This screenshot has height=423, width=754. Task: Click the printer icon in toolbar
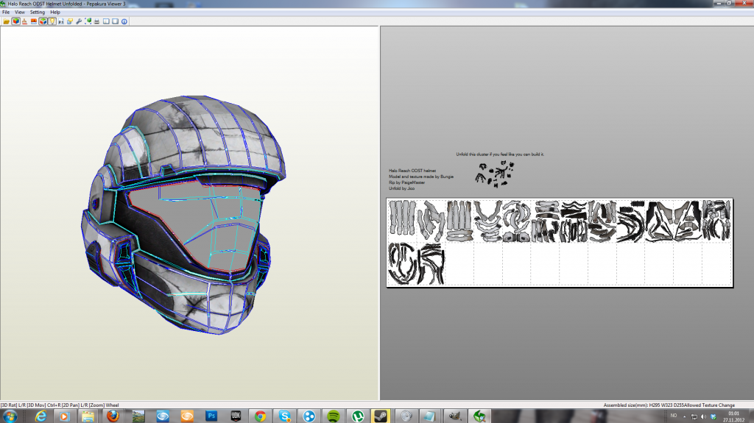(x=96, y=21)
